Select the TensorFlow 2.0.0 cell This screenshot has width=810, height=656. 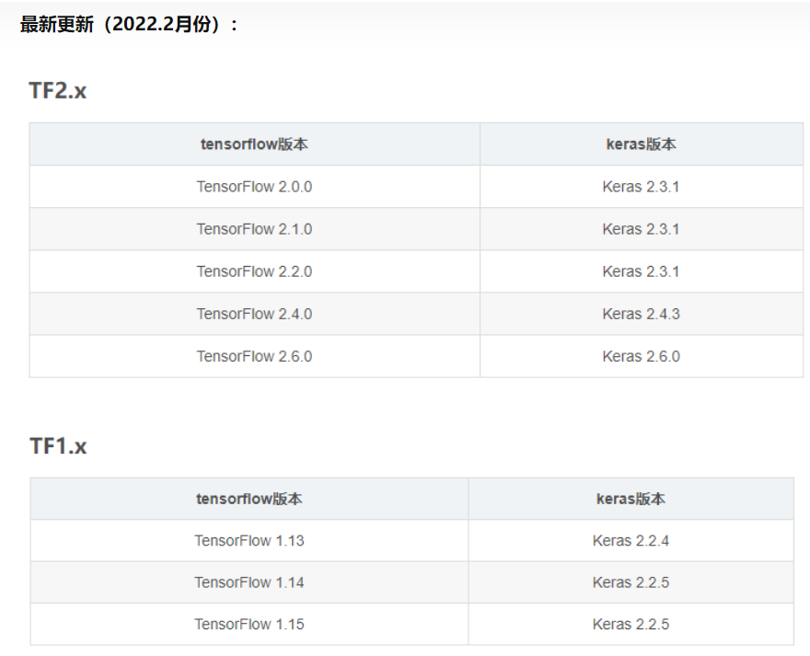tap(254, 187)
